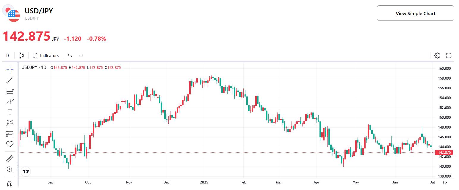Image resolution: width=459 pixels, height=190 pixels.
Task: Open the candlestick chart style selector
Action: [21, 56]
